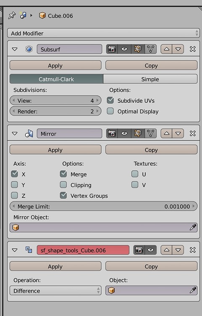Toggle sf_shape_tools render camera icon
This screenshot has height=316, width=202.
tap(139, 250)
